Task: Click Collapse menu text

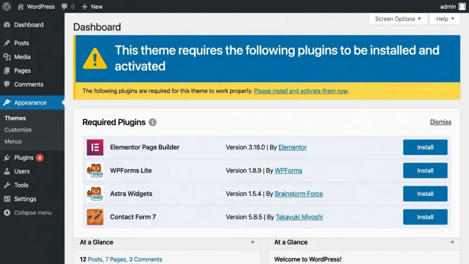Action: click(33, 213)
